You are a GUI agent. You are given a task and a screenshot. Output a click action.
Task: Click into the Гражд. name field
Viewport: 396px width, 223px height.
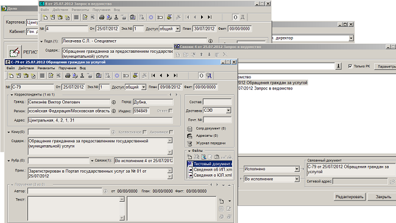[69, 102]
